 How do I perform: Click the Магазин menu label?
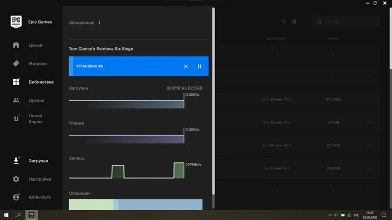[38, 64]
